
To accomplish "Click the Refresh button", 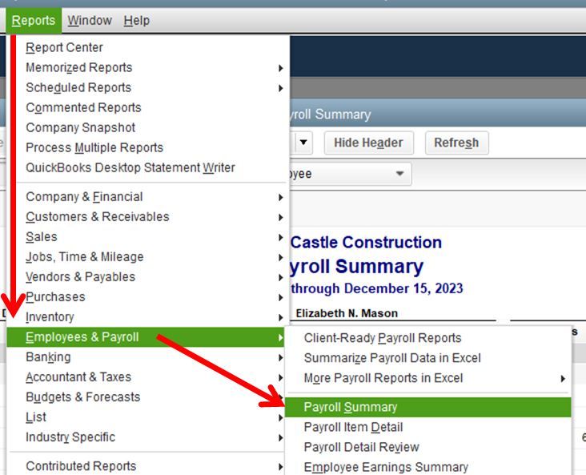I will 456,143.
